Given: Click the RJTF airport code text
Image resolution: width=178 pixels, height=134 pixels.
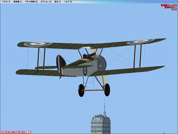Looking at the screenshot, I should pos(175,9).
